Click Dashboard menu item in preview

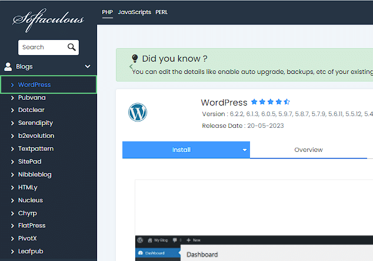pos(158,253)
